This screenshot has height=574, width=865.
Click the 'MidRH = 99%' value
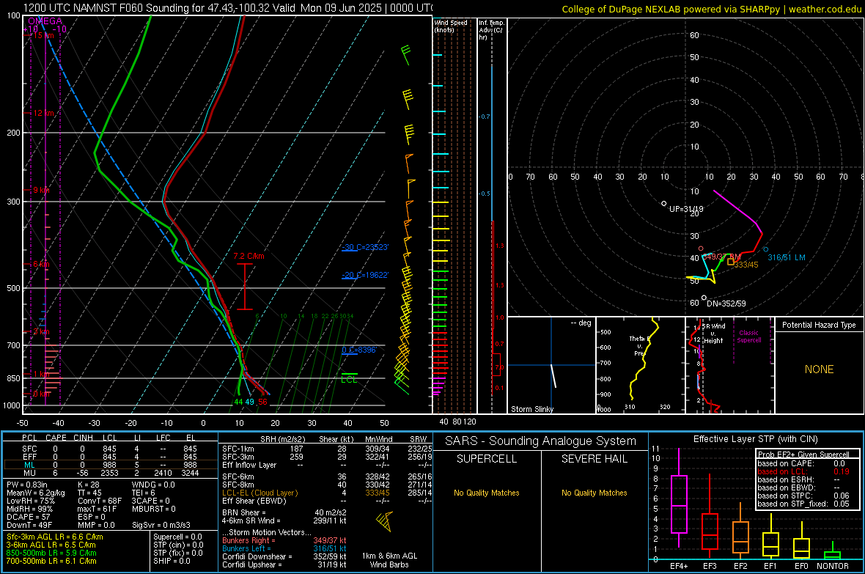(29, 509)
